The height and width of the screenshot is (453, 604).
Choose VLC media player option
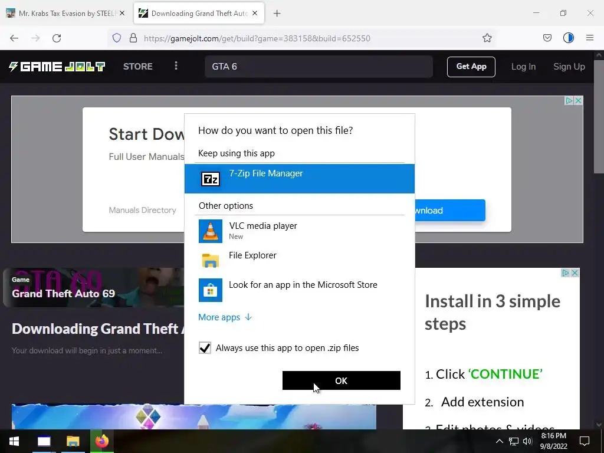click(299, 231)
